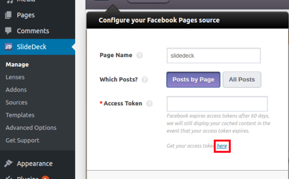Focus the Access Token input field
This screenshot has width=289, height=179.
(x=217, y=104)
